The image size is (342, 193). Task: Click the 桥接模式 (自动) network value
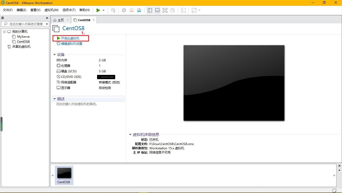point(109,82)
